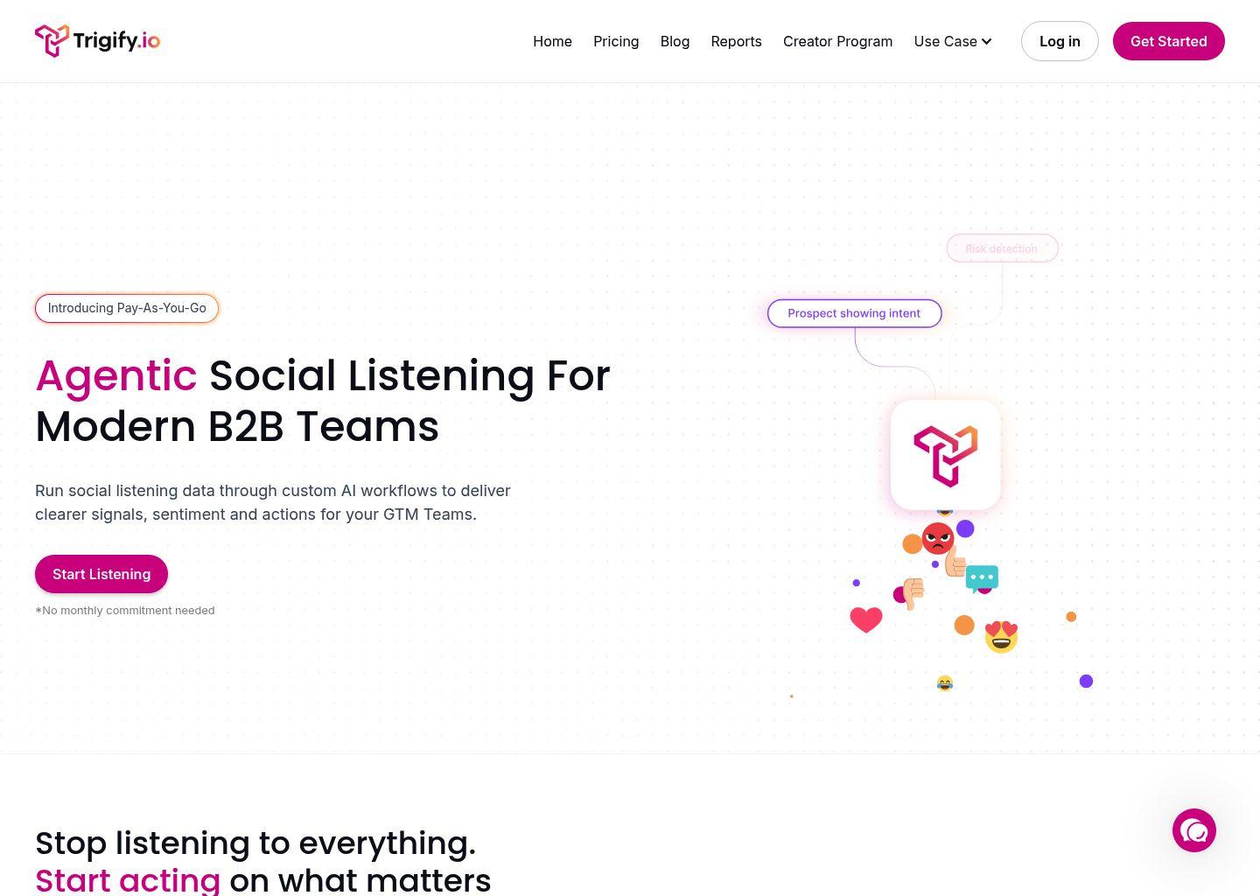Click the heart-eyes emoji
This screenshot has height=896, width=1260.
coord(1000,638)
